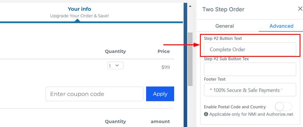Viewport: 303px width, 127px height.
Task: Focus the Enter coupon code field
Action: 94,94
